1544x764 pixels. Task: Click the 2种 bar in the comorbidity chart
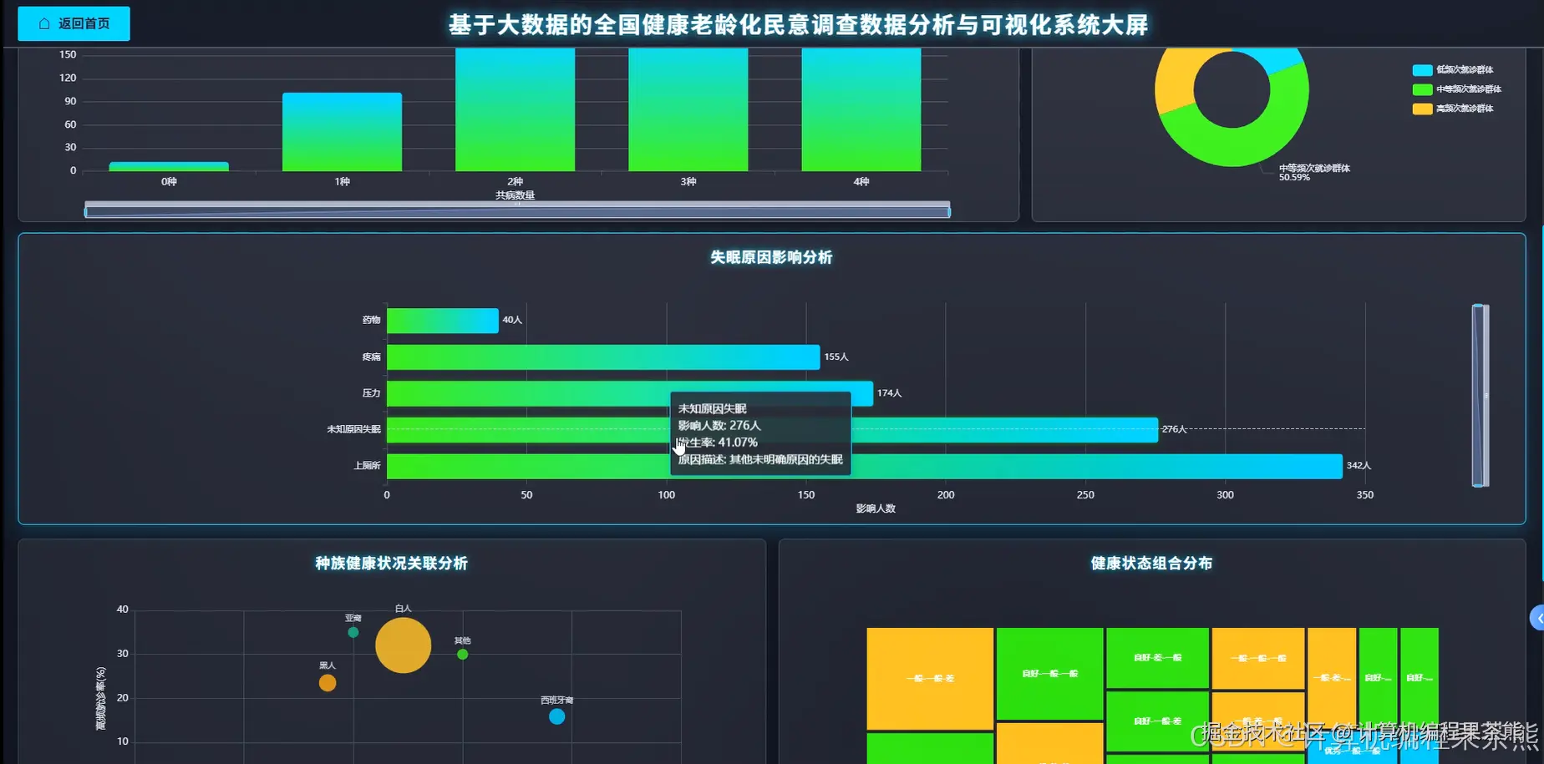515,109
